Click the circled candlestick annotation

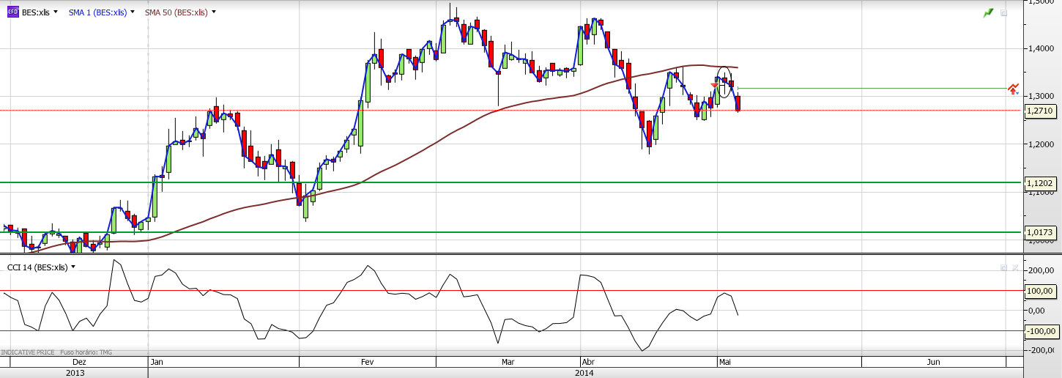click(x=724, y=82)
